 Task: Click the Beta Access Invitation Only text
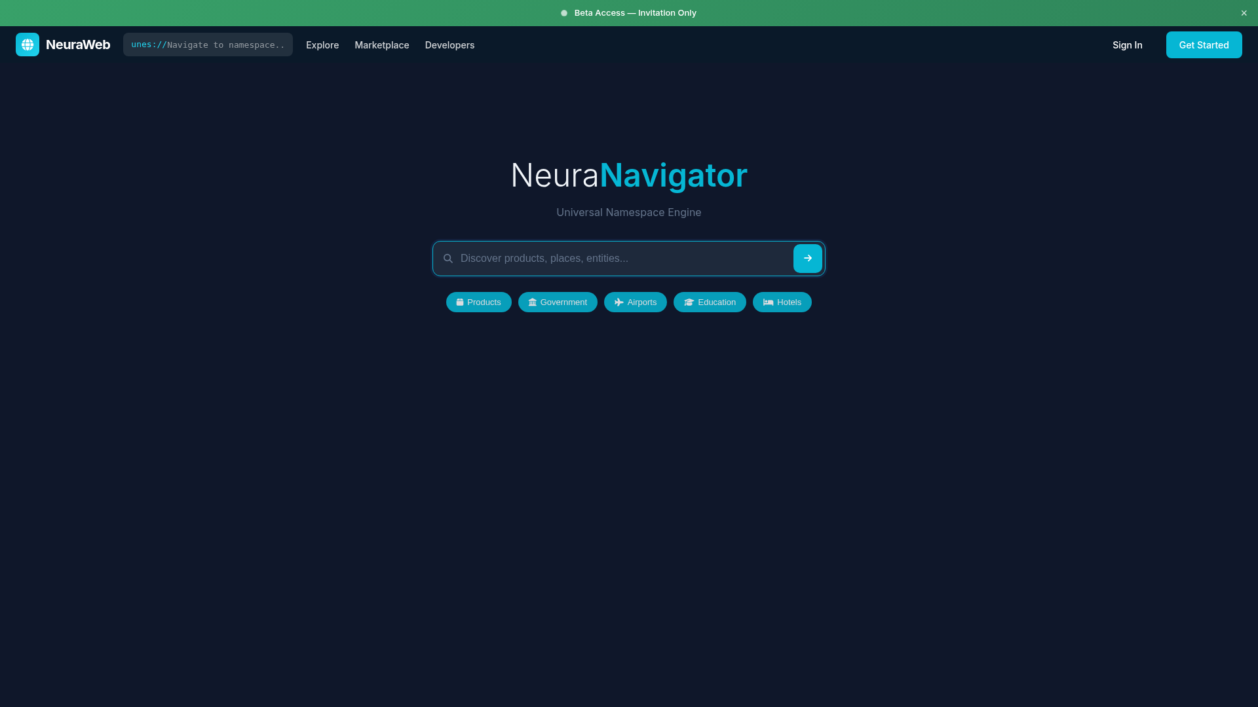(x=635, y=13)
